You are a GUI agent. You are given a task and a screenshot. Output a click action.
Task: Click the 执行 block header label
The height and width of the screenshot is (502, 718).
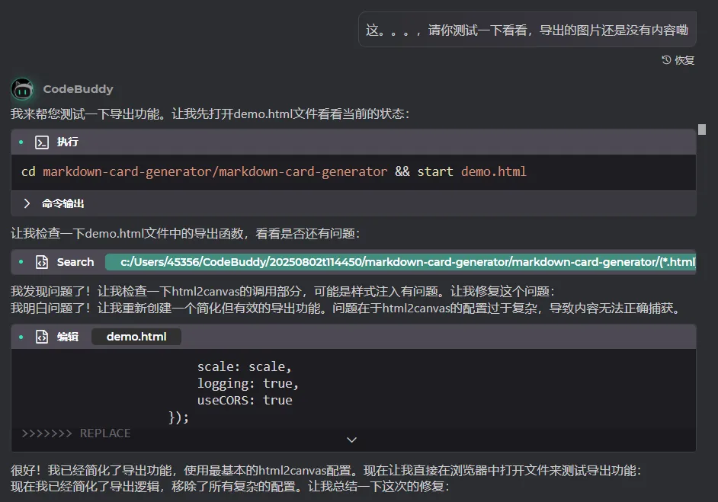click(67, 142)
